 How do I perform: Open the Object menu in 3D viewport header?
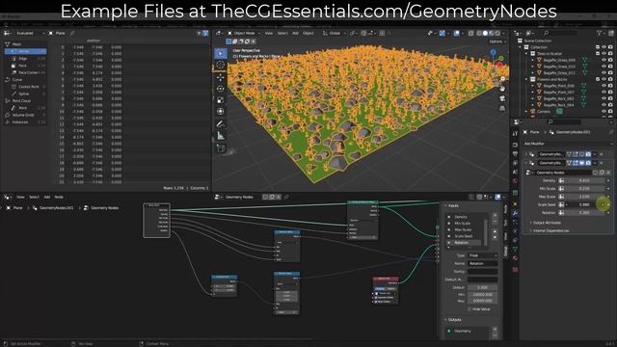click(x=308, y=33)
